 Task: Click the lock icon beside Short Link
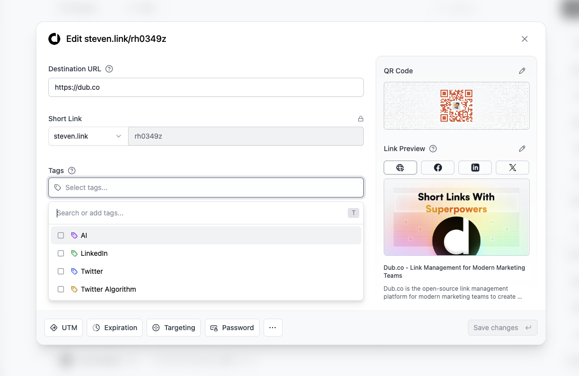[x=361, y=119]
